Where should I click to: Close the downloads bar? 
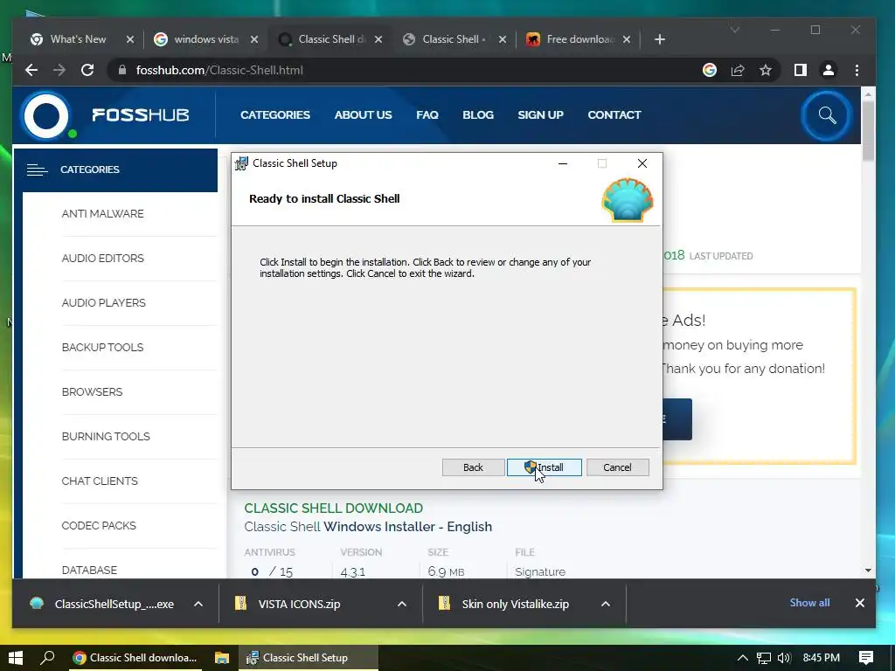point(860,603)
